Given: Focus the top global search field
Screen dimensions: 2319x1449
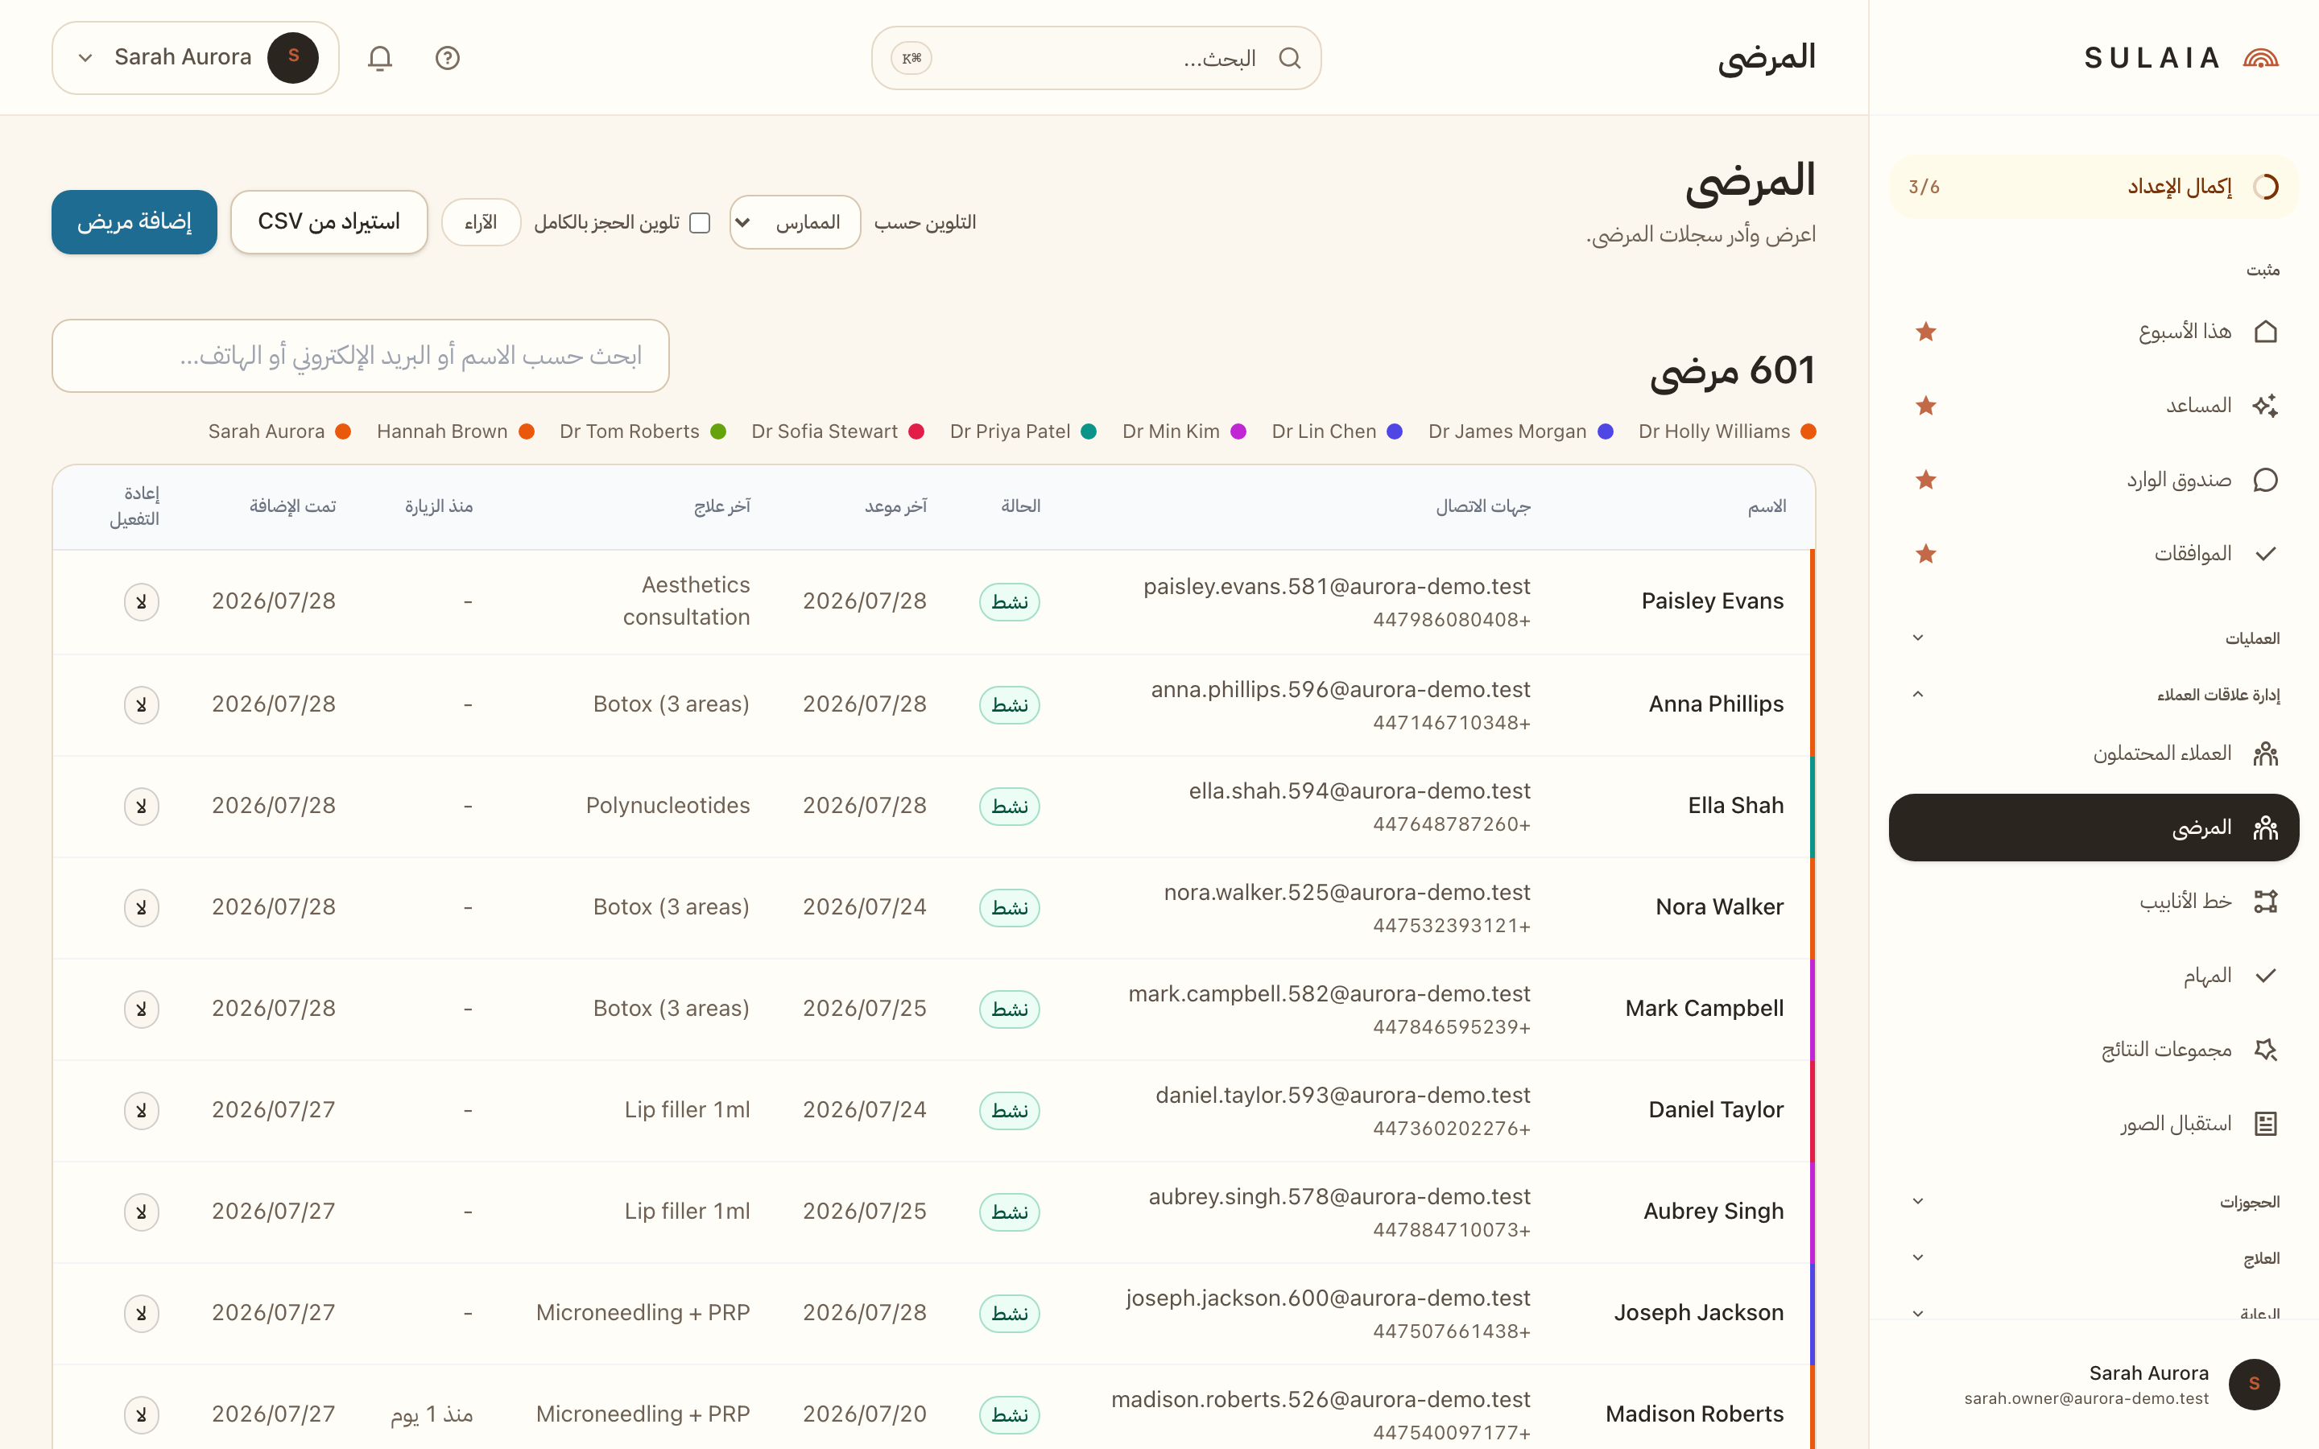Looking at the screenshot, I should click(x=1096, y=59).
